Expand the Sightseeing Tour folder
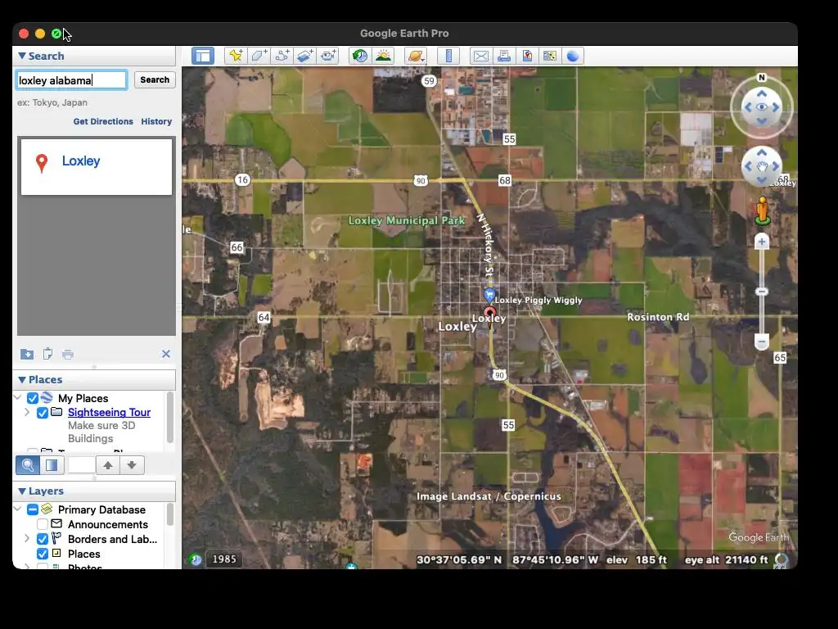Image resolution: width=838 pixels, height=629 pixels. [x=27, y=413]
